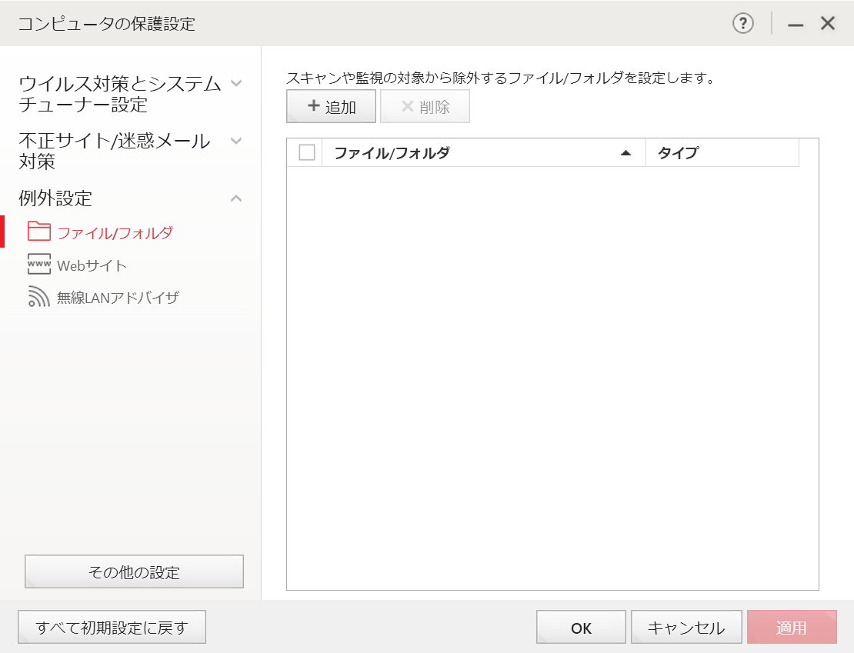
Task: Select the Webサイト menu item
Action: 92,265
